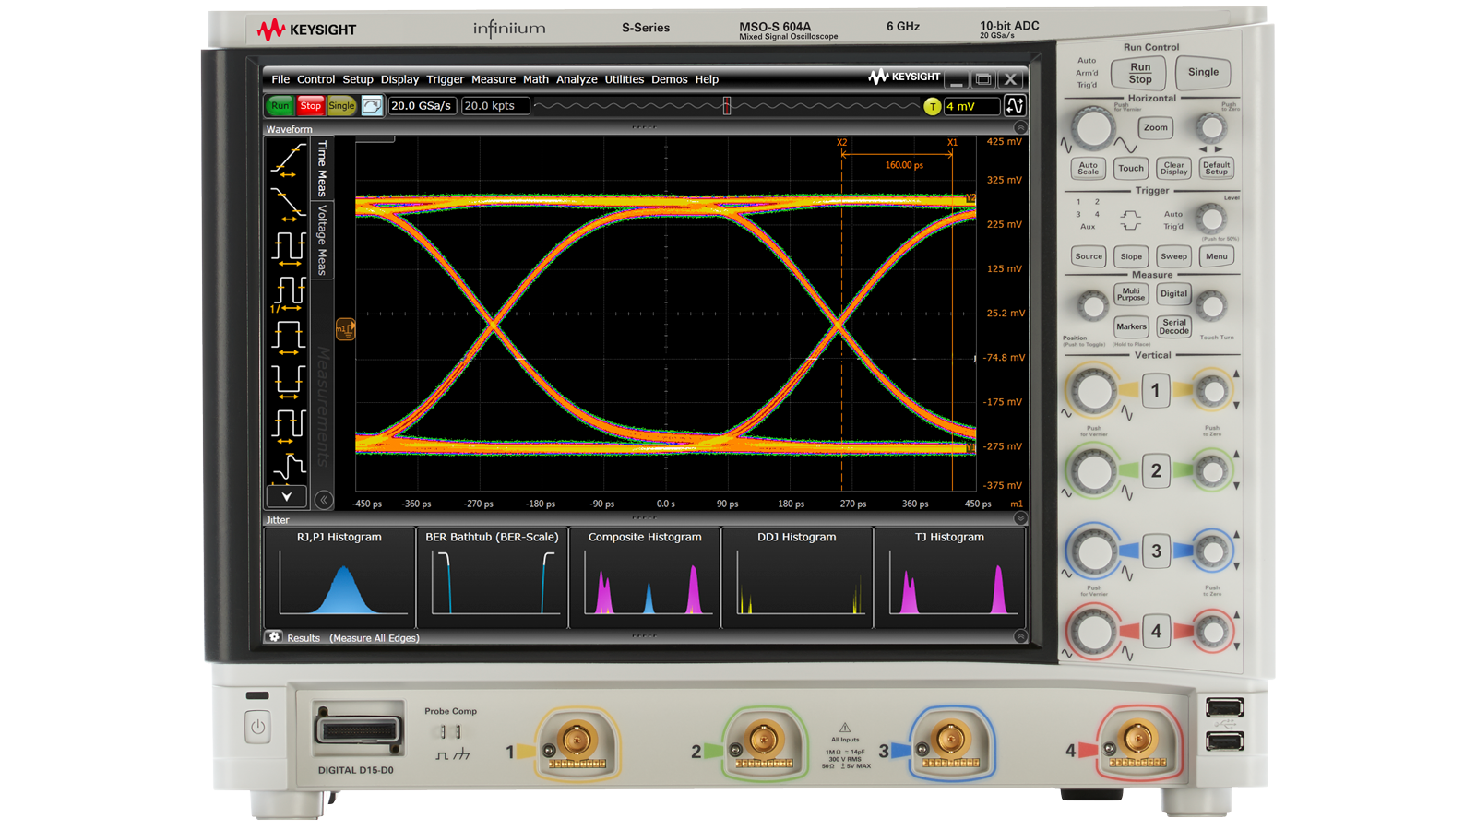Click the Measure All Edges link
This screenshot has height=830, width=1476.
375,638
